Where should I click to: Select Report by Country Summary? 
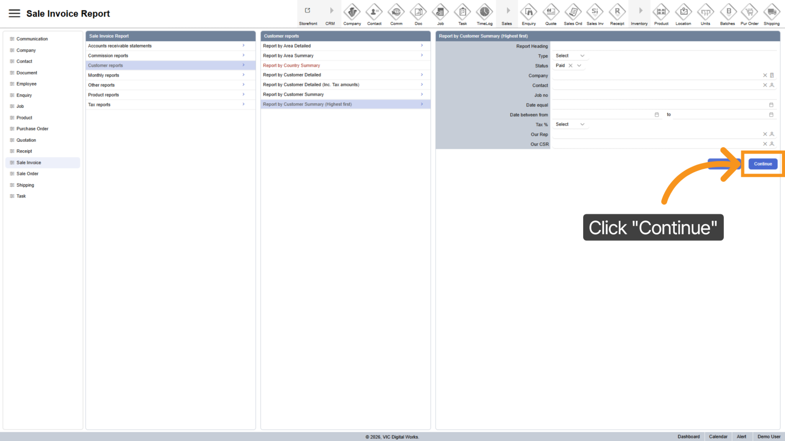(292, 65)
